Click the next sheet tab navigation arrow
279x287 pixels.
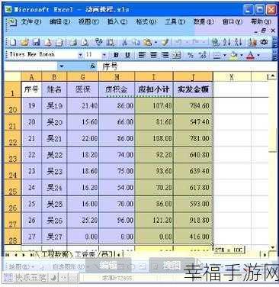pyautogui.click(x=24, y=254)
